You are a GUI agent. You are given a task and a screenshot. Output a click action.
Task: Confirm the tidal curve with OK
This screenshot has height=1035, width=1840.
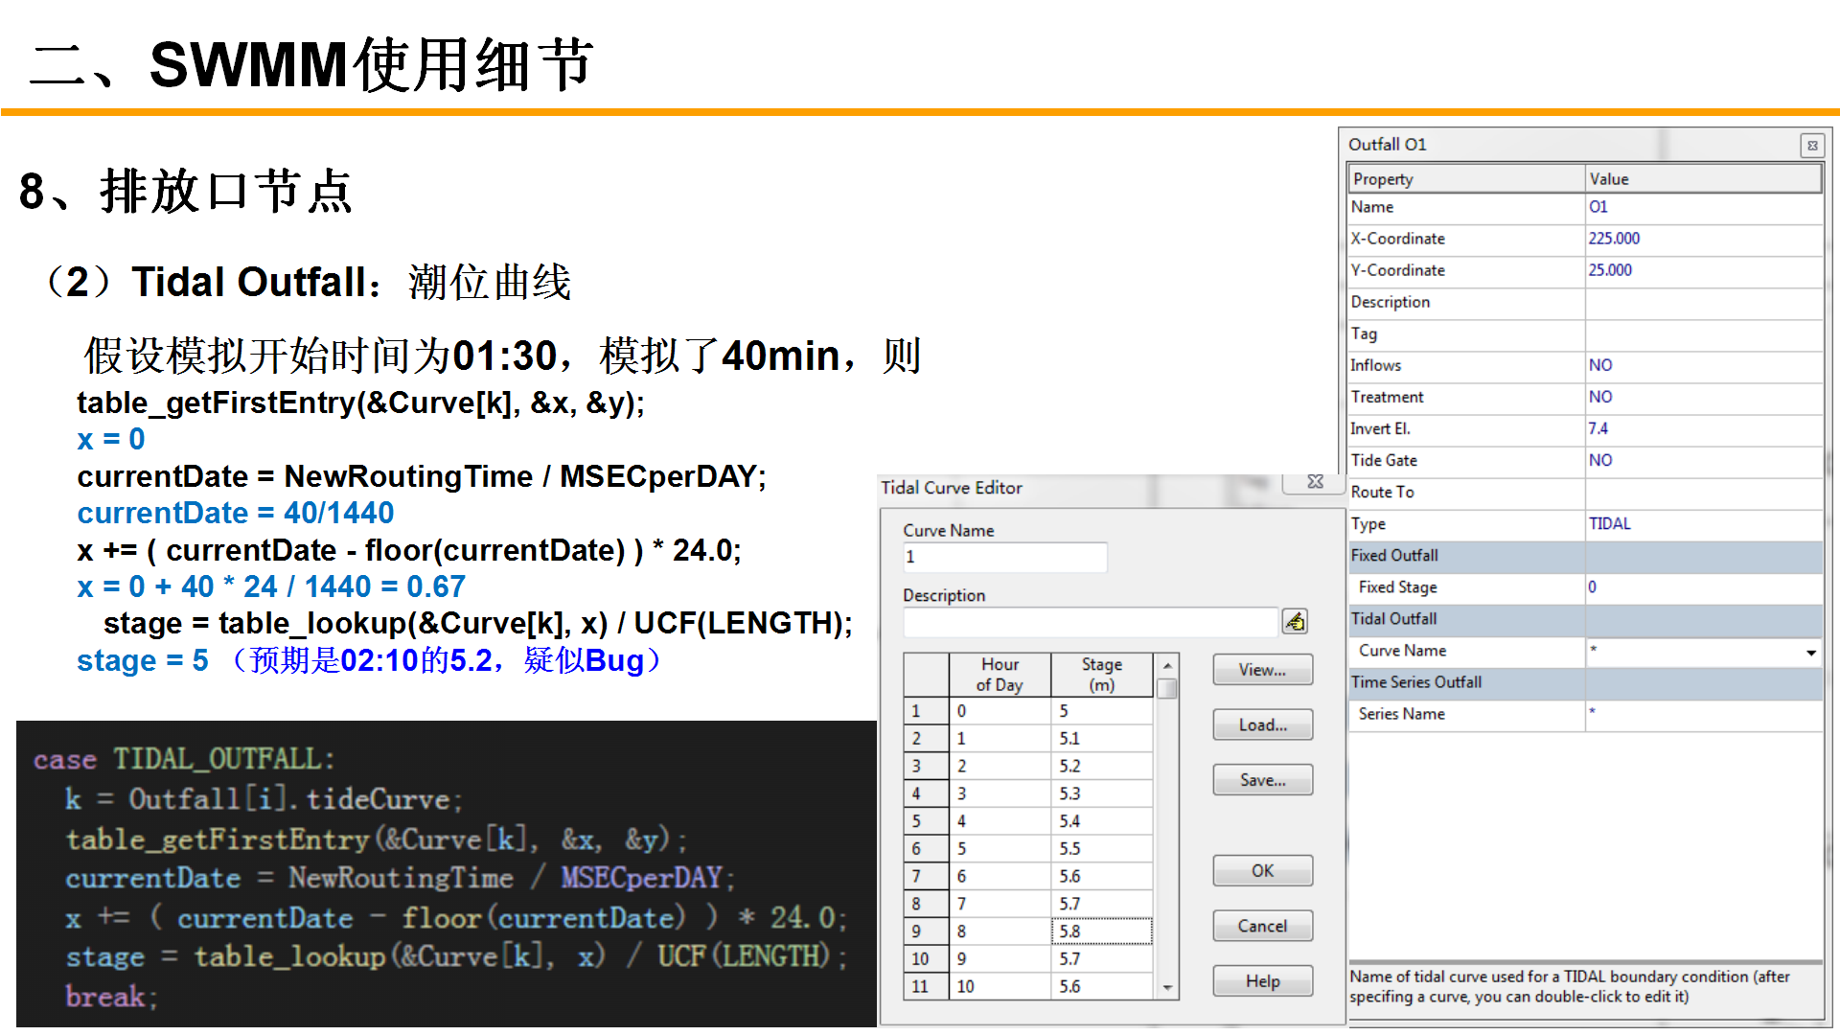pos(1262,870)
